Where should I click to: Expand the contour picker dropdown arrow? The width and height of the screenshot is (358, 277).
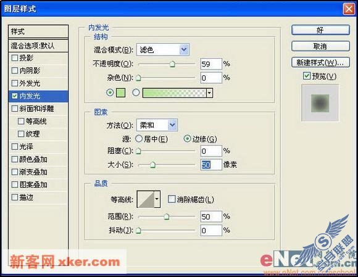157,199
